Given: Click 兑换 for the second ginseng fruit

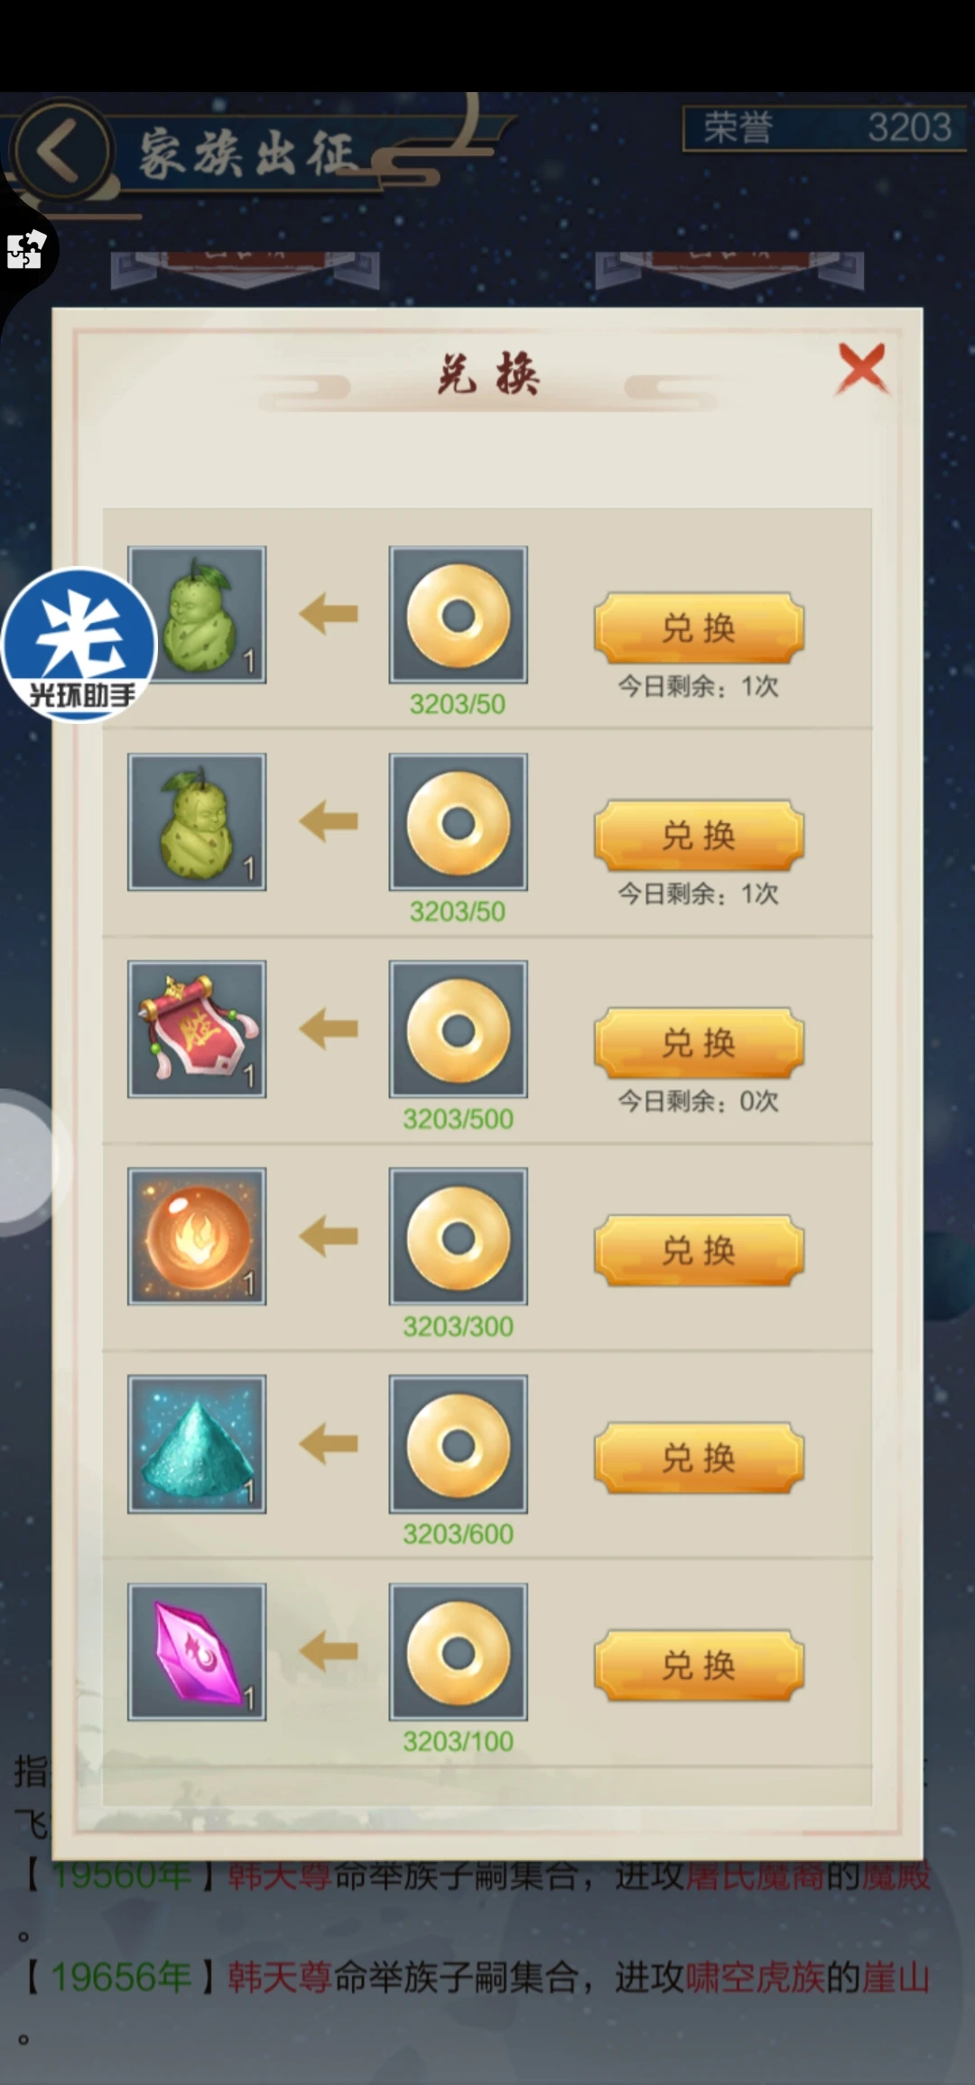Looking at the screenshot, I should (x=699, y=835).
